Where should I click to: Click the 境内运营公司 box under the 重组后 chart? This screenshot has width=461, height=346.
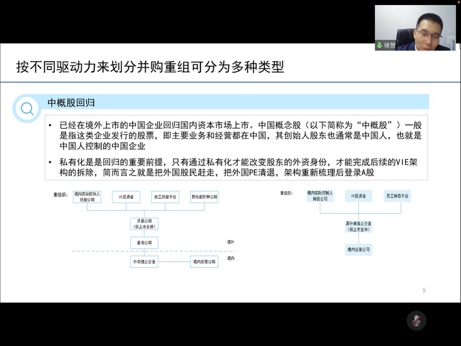click(359, 250)
